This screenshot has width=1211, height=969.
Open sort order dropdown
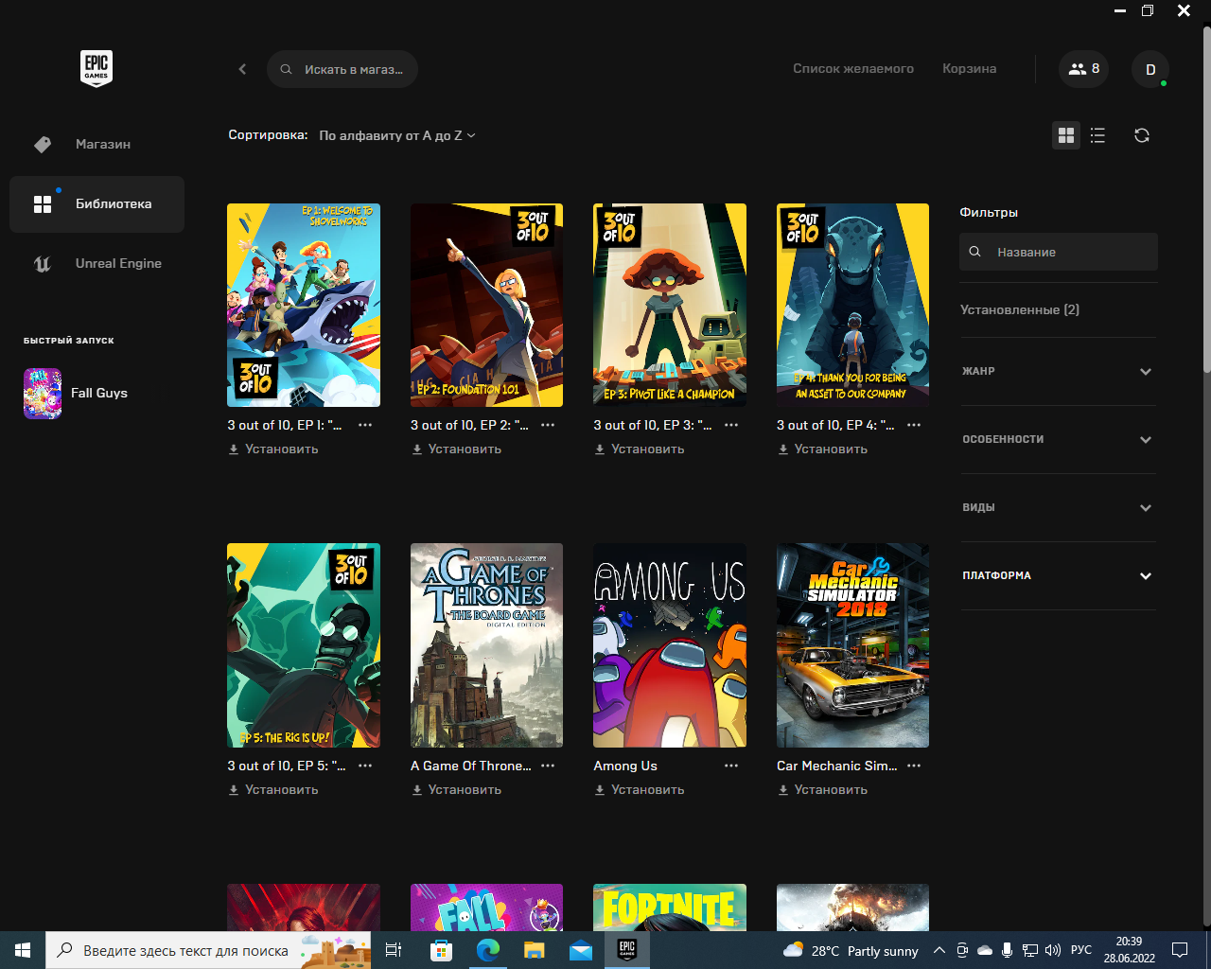click(397, 135)
